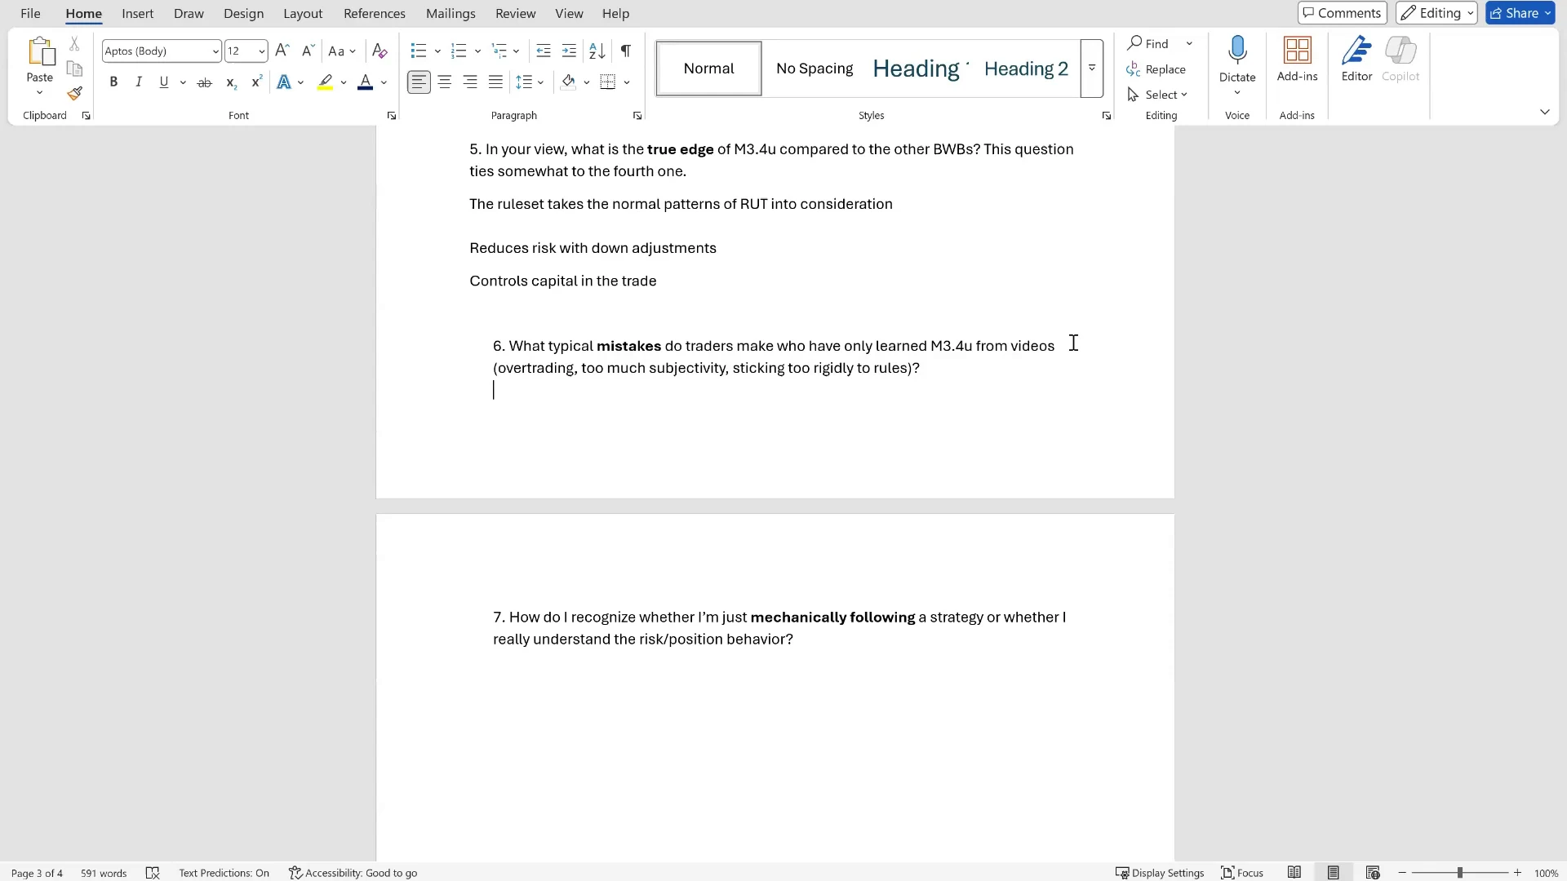Viewport: 1567px width, 881px height.
Task: Toggle Text Predictions setting in status bar
Action: (x=224, y=873)
